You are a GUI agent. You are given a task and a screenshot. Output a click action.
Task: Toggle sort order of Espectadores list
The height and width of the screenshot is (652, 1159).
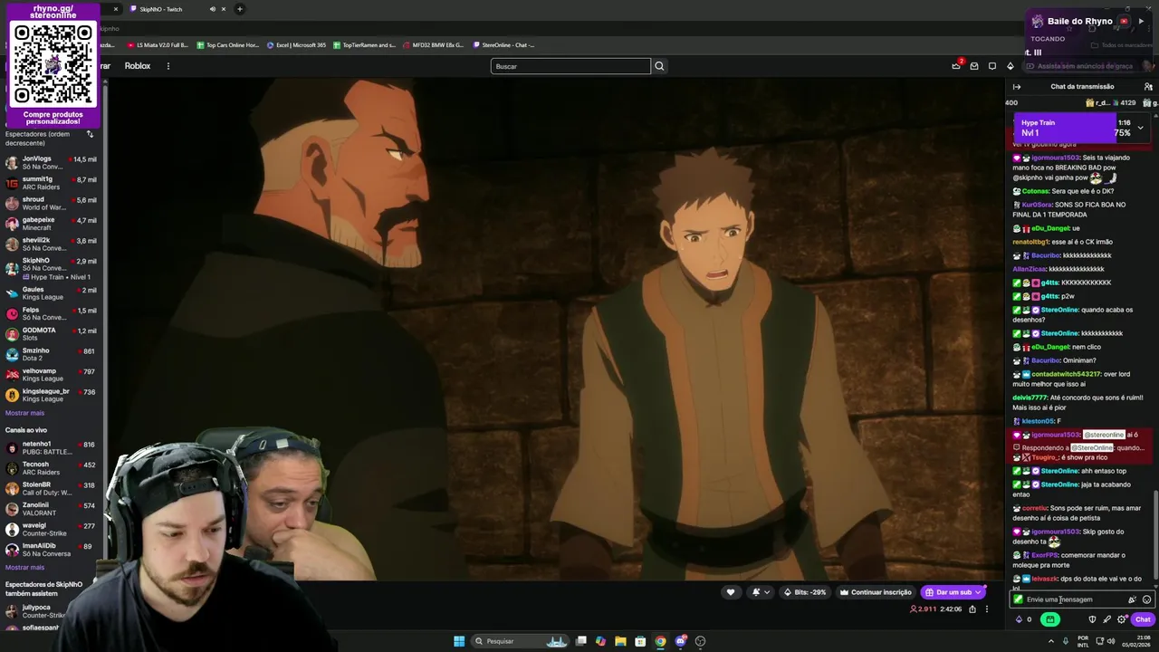coord(90,135)
